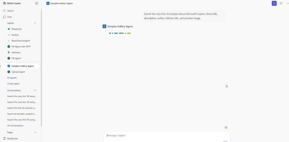Open the Upload Agent

(x=18, y=72)
